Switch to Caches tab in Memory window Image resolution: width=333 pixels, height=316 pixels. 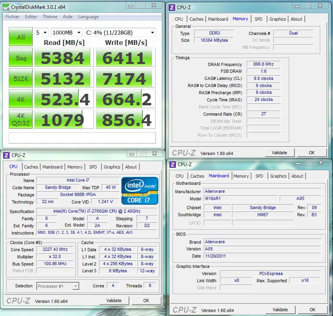click(197, 19)
